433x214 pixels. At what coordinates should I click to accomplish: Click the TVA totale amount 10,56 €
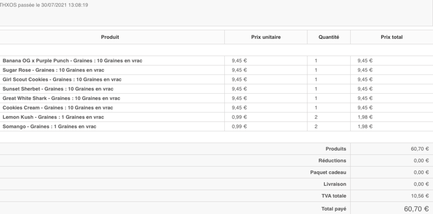point(420,196)
